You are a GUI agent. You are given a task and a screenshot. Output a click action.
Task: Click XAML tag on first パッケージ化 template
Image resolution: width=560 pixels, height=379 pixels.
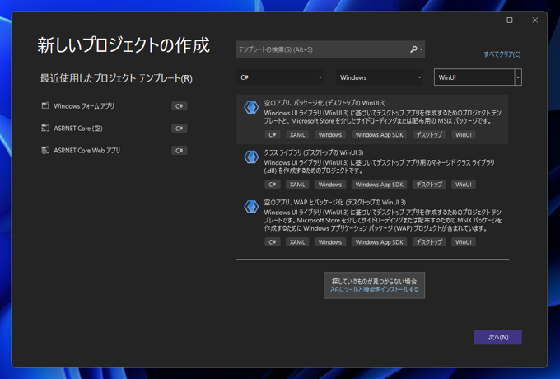[x=297, y=134]
